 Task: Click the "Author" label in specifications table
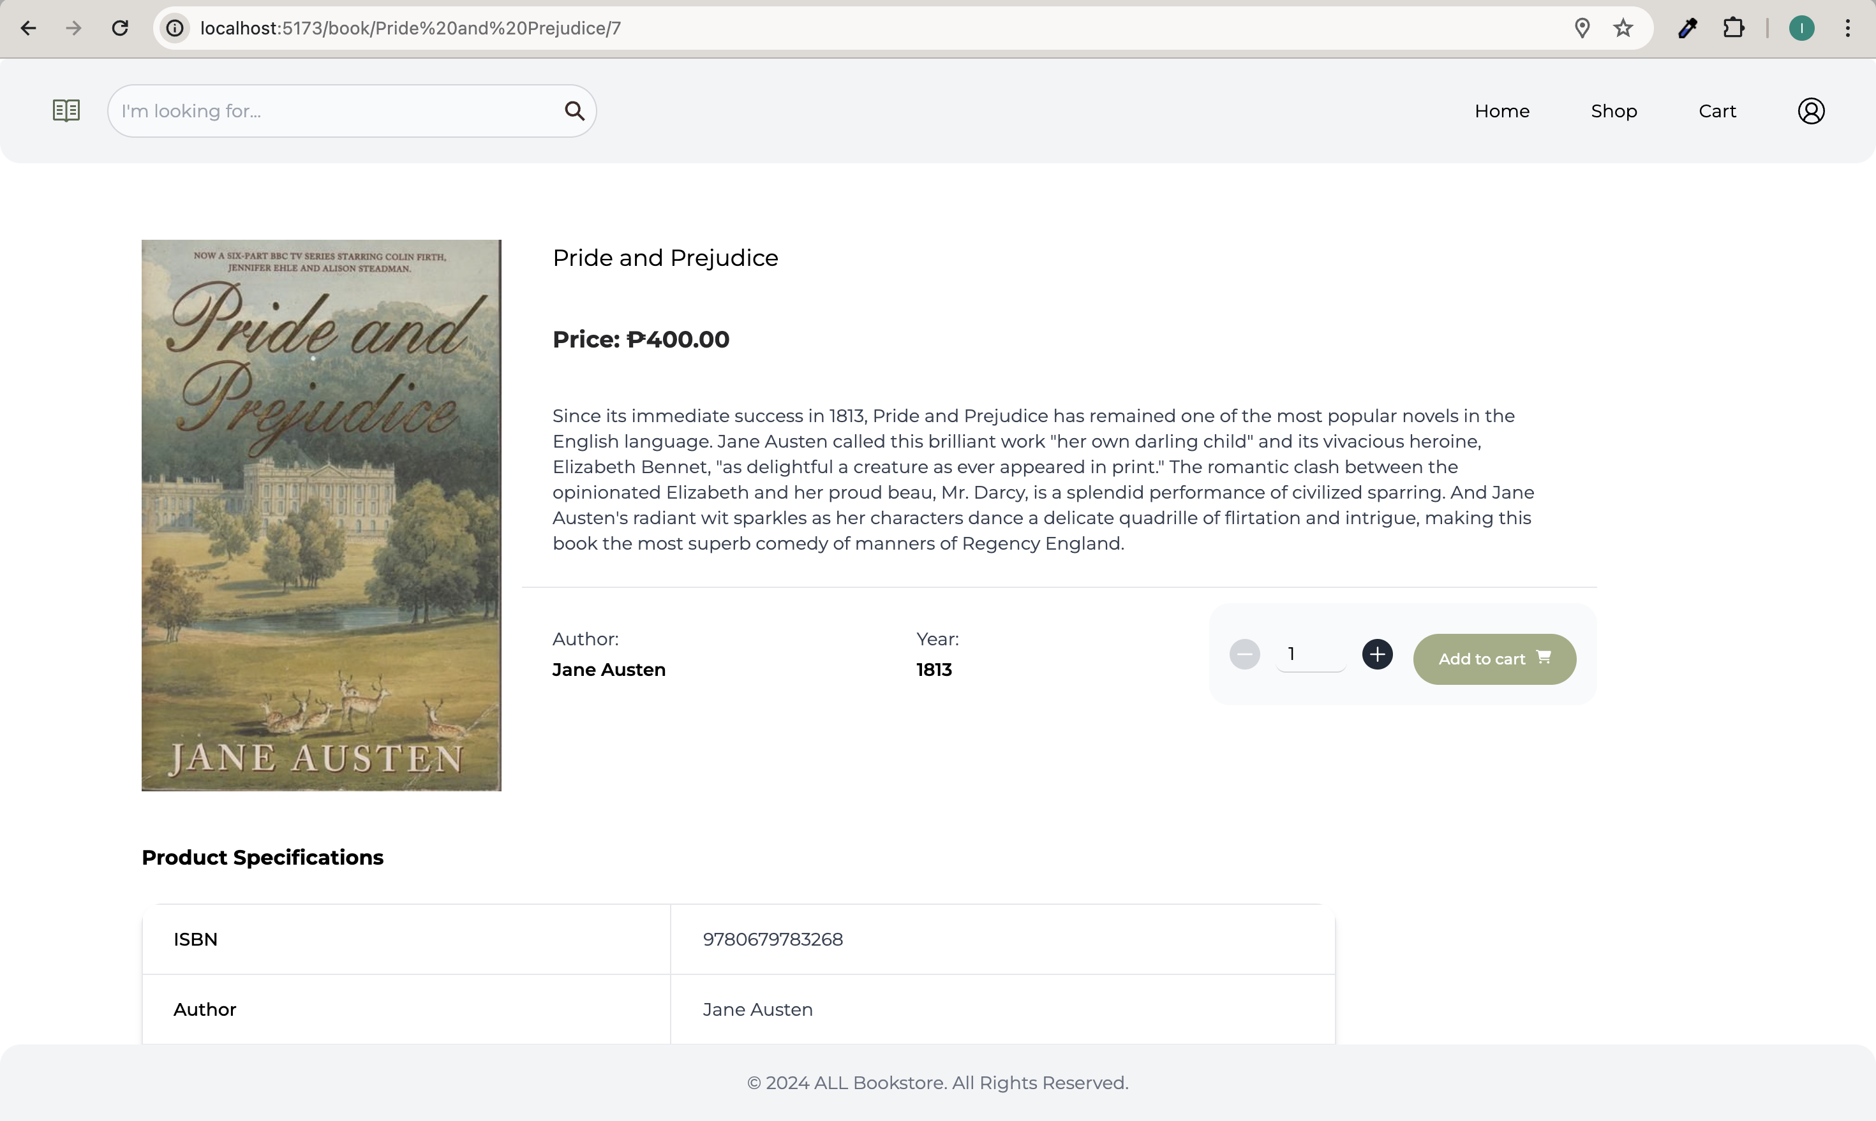[x=205, y=1009]
